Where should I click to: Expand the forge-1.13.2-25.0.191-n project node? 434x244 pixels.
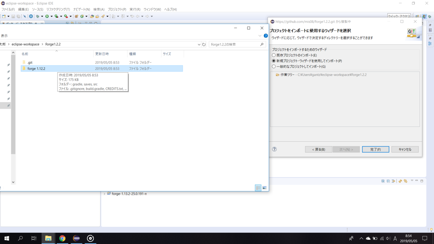(x=105, y=193)
